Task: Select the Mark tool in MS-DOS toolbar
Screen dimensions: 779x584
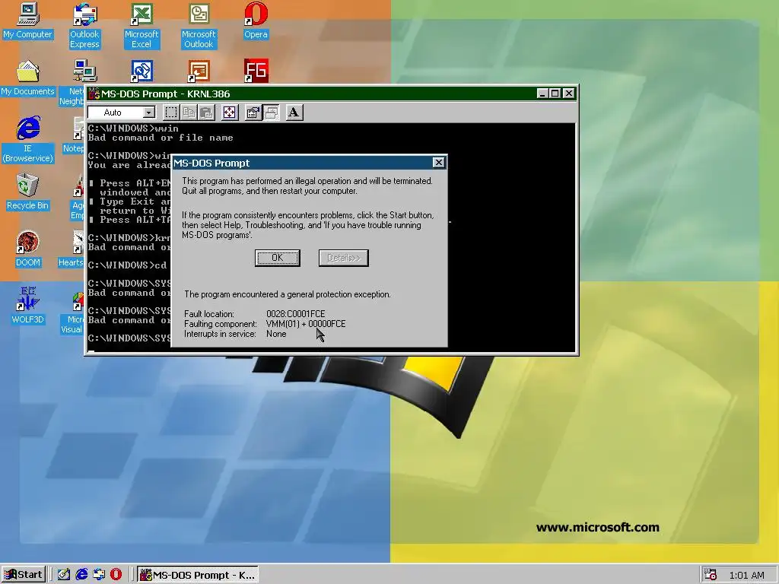Action: pos(171,113)
